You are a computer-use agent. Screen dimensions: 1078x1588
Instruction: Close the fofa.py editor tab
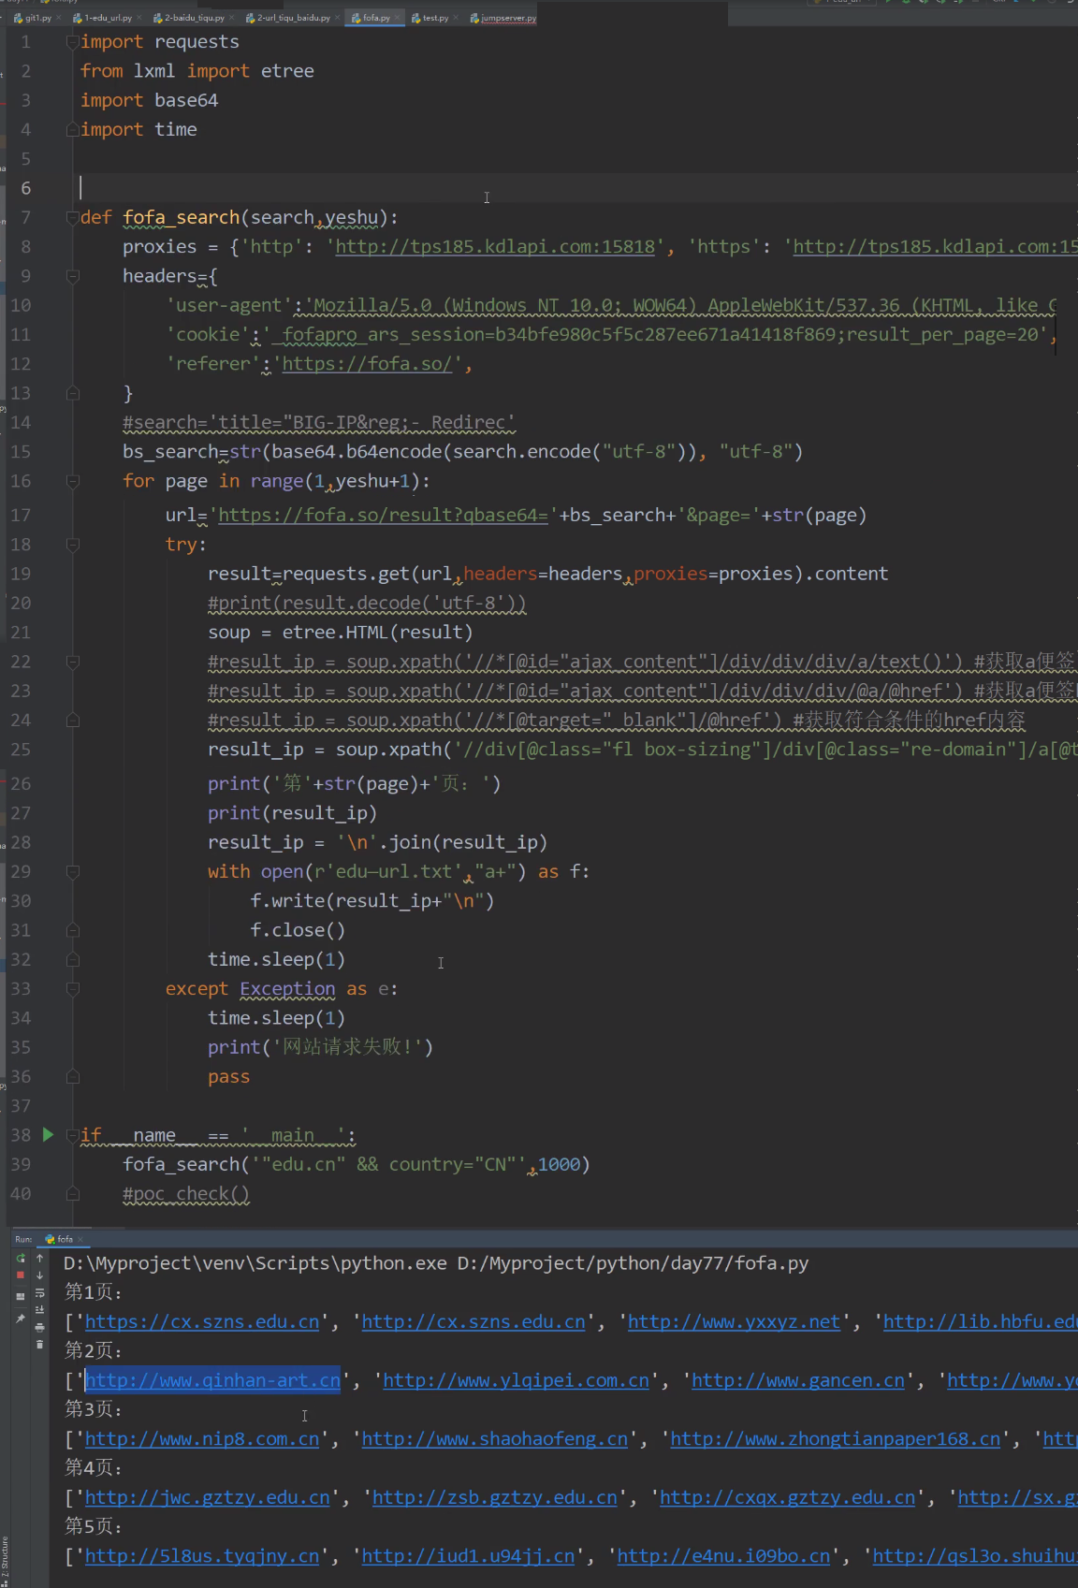click(398, 18)
